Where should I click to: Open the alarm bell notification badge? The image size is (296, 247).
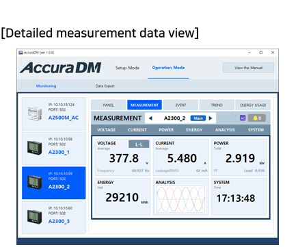pyautogui.click(x=257, y=118)
